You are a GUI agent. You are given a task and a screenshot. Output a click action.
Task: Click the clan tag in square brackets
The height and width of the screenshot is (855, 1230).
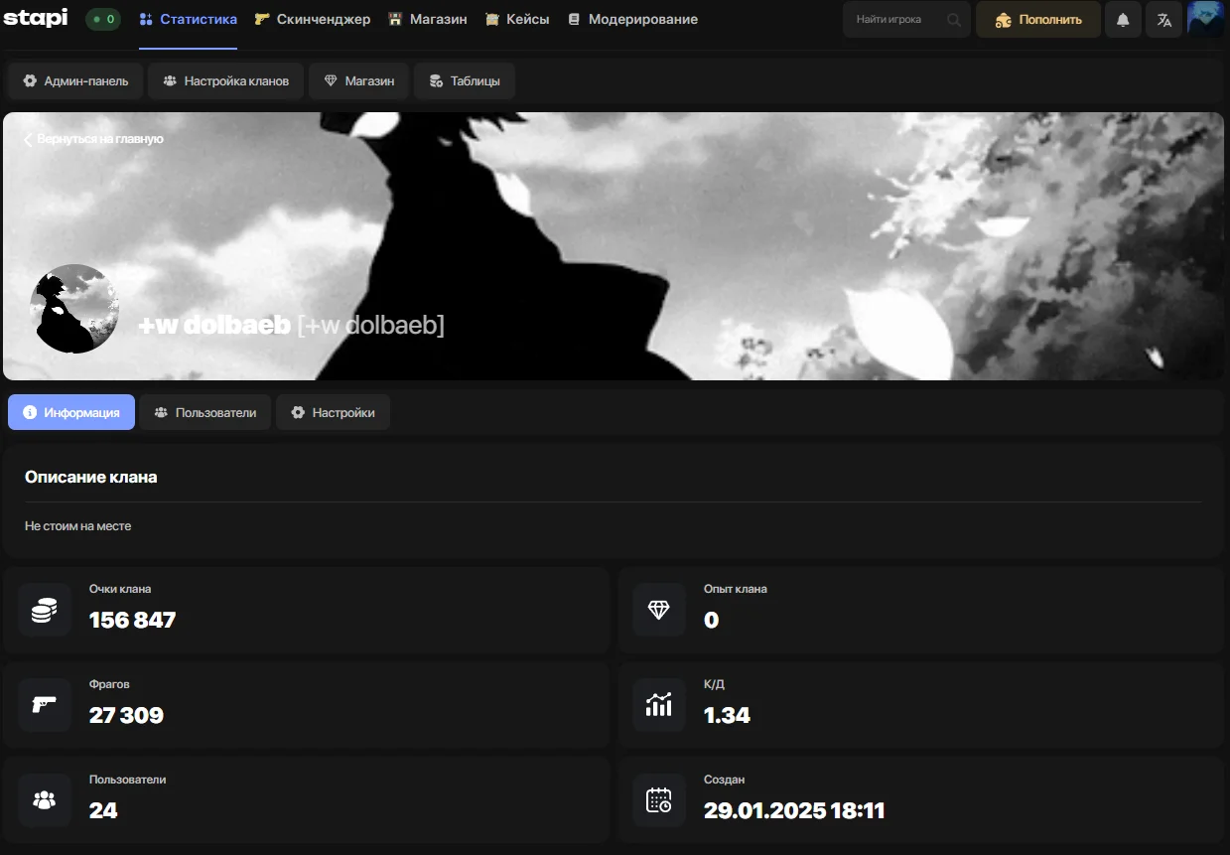[x=371, y=325]
